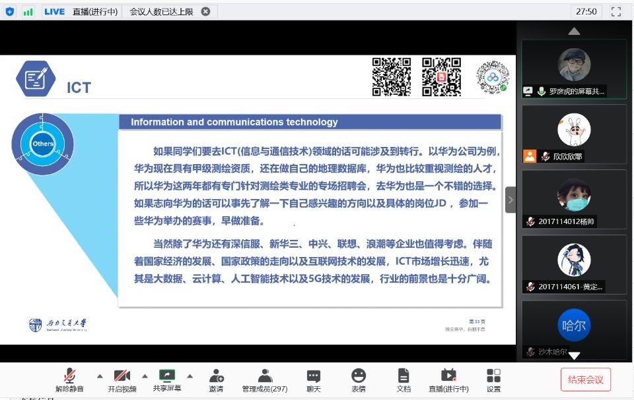This screenshot has height=400, width=634.
Task: Open the 直播(进行中) live stream icon
Action: [x=448, y=376]
